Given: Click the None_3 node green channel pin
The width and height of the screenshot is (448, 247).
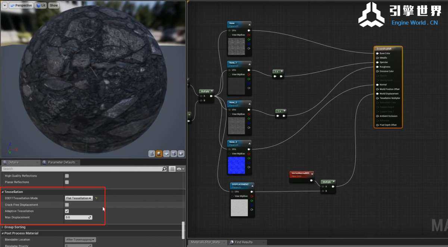Looking at the screenshot, I should click(x=249, y=158).
